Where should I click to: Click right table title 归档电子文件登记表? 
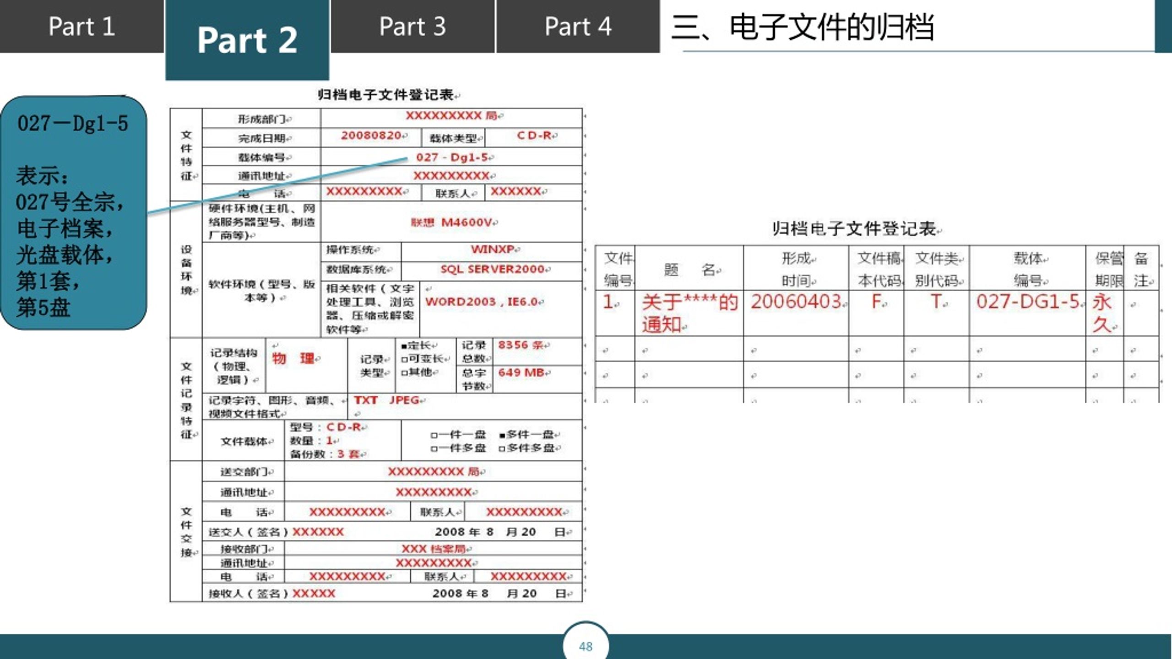click(854, 228)
